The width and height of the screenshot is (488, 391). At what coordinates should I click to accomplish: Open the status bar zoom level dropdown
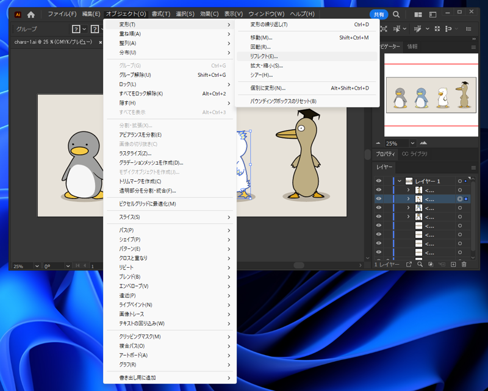pyautogui.click(x=37, y=266)
